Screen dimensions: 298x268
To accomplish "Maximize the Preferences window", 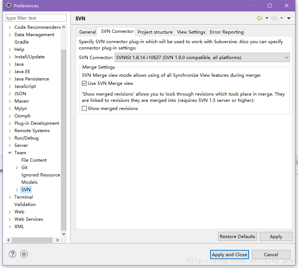I will [x=270, y=6].
